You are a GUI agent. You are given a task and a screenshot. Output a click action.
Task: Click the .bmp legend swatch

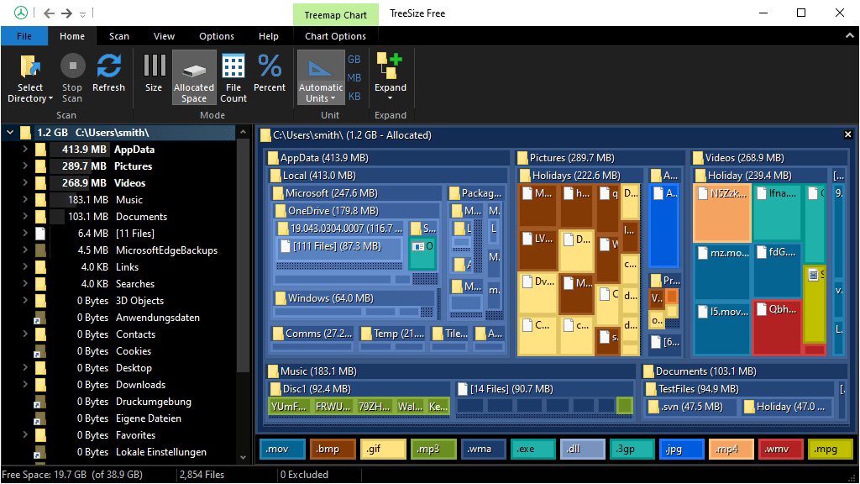click(333, 449)
